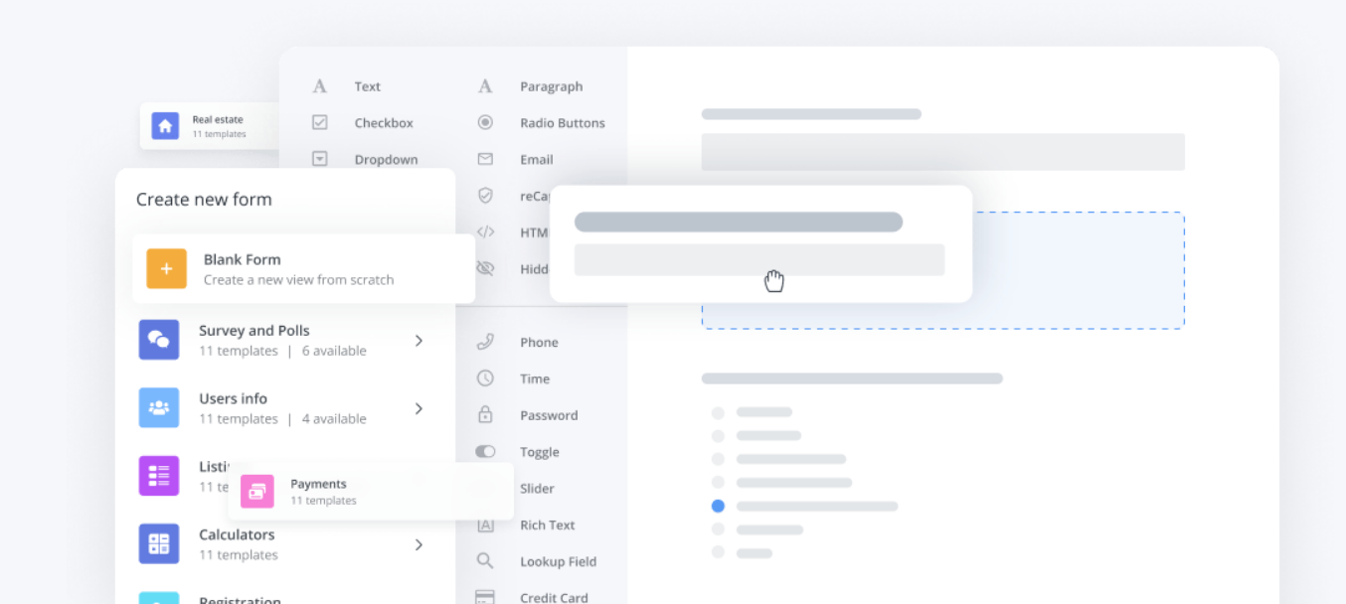Add the Slider field element

click(537, 489)
